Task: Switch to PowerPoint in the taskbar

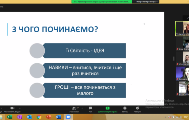Action: (48, 117)
